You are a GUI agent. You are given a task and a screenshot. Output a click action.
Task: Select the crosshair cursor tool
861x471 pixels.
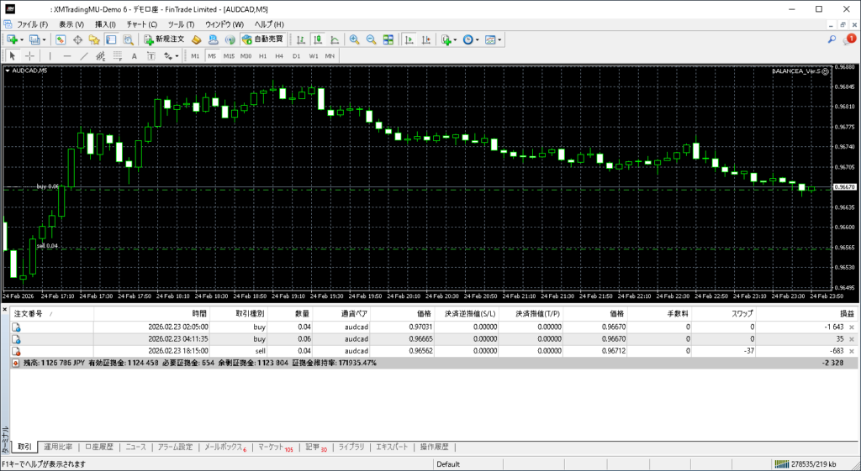pos(29,56)
